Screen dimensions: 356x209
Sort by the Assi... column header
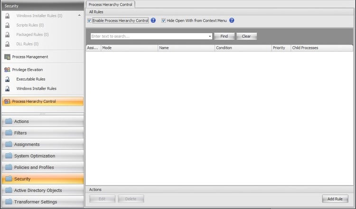point(94,48)
